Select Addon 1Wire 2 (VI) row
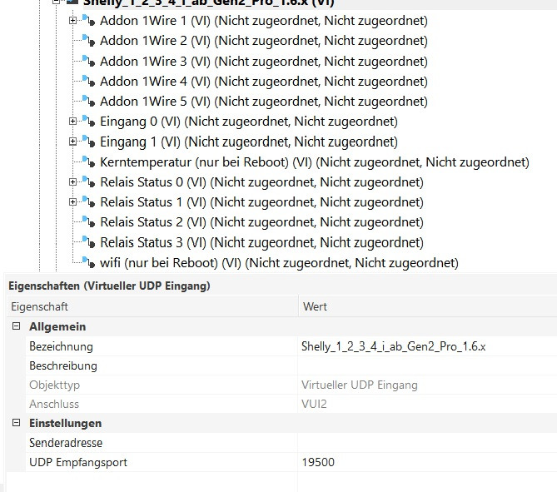The width and height of the screenshot is (557, 492). click(264, 41)
